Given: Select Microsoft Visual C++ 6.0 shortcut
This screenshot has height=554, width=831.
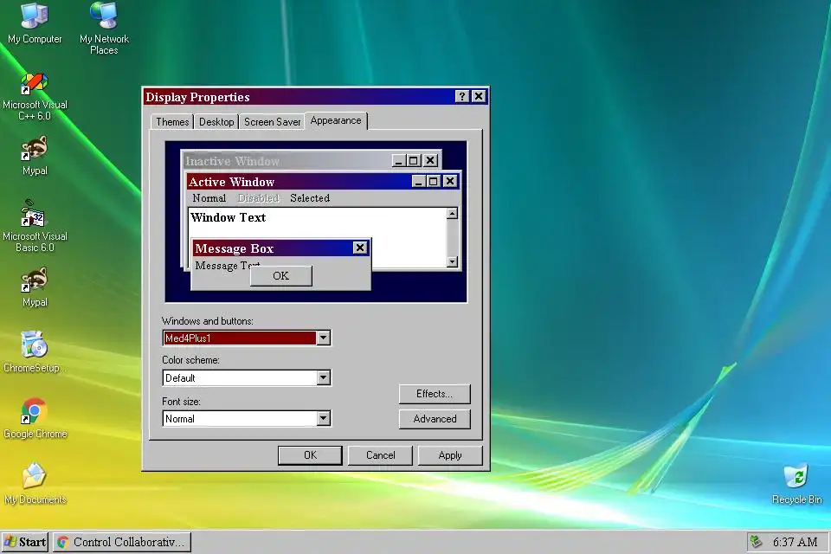Looking at the screenshot, I should pos(35,97).
